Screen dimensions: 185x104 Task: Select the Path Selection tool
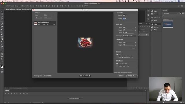2,52
